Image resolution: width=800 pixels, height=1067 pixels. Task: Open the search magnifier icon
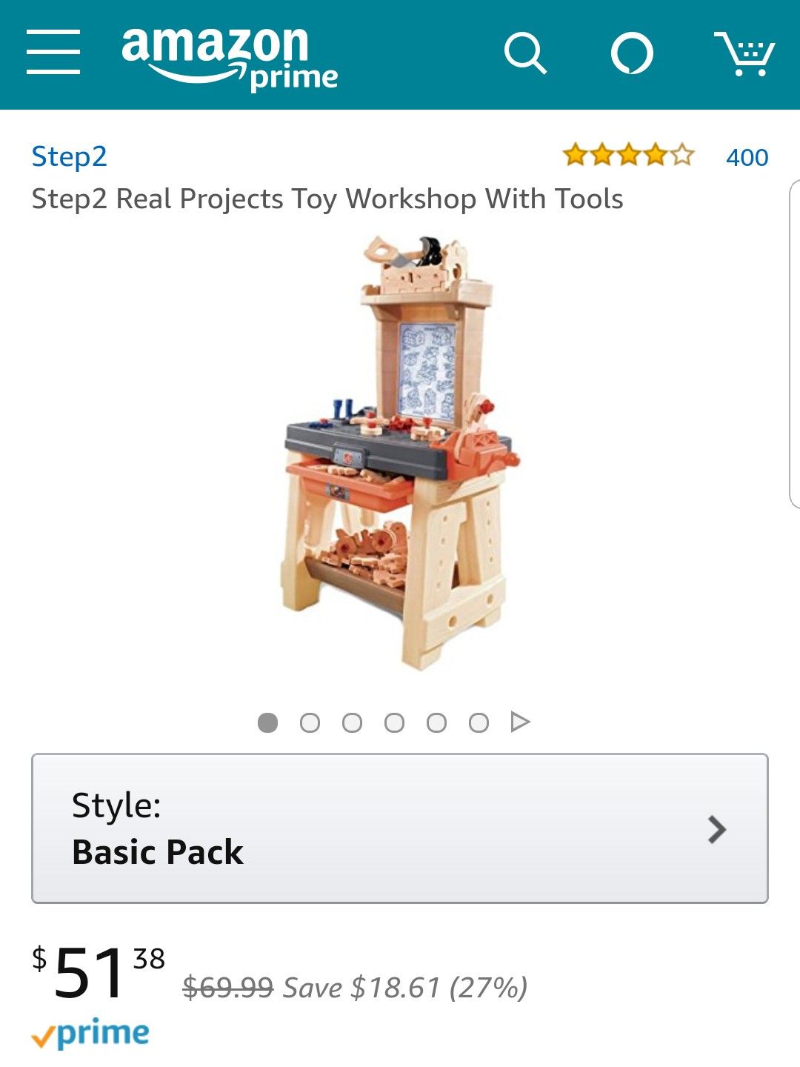point(525,53)
